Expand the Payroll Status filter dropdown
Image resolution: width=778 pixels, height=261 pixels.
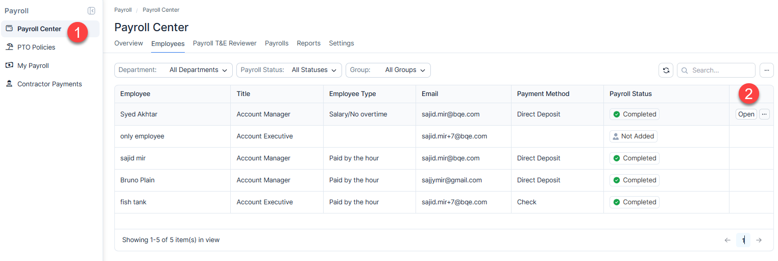(289, 70)
